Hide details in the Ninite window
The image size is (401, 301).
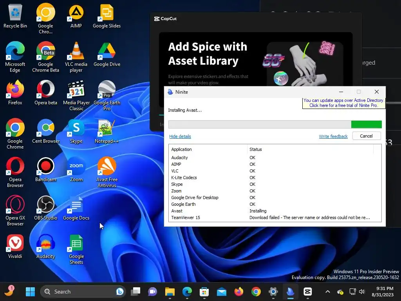click(x=180, y=136)
